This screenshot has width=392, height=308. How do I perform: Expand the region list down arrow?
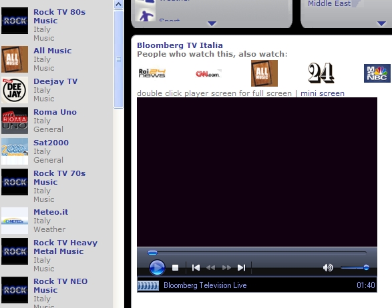(381, 23)
